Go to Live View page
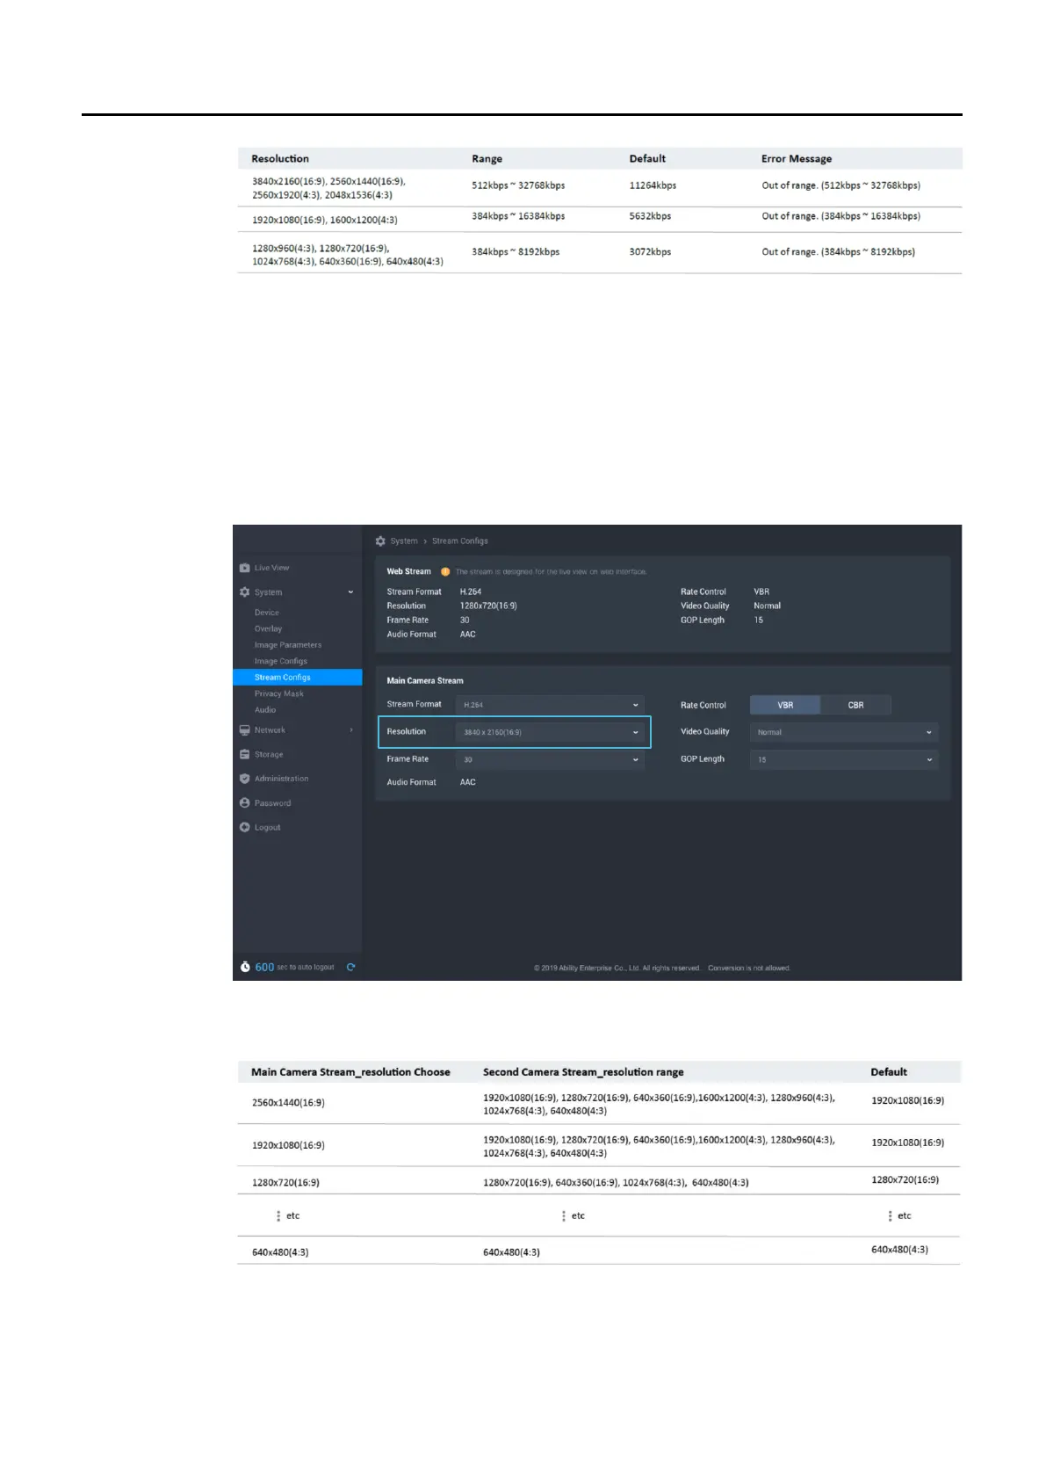This screenshot has height=1480, width=1046. point(272,568)
